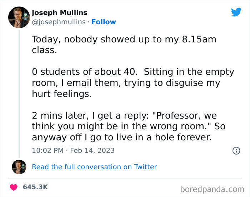250x197 pixels.
Task: Click the small avatar beside the conversation link
Action: (x=19, y=167)
